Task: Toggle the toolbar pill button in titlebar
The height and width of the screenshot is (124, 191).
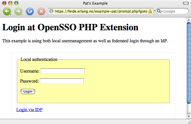Action: click(x=186, y=3)
